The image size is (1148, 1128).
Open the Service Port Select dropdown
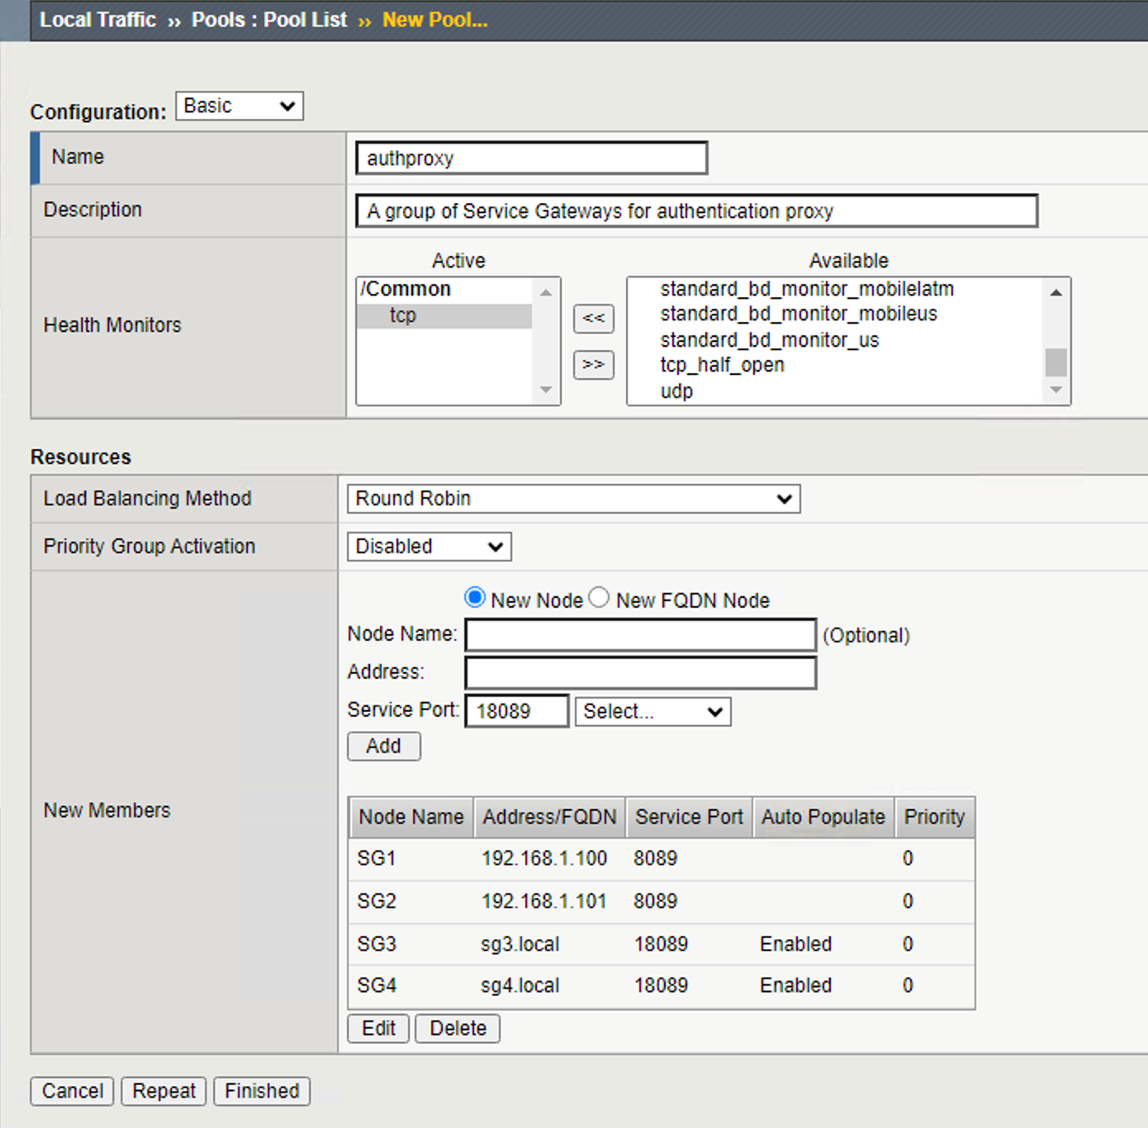[652, 711]
